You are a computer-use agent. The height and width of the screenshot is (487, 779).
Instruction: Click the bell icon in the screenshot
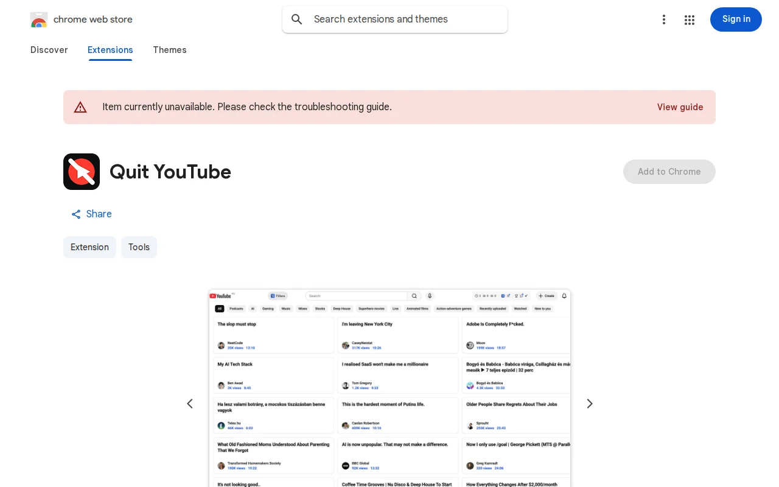tap(564, 296)
